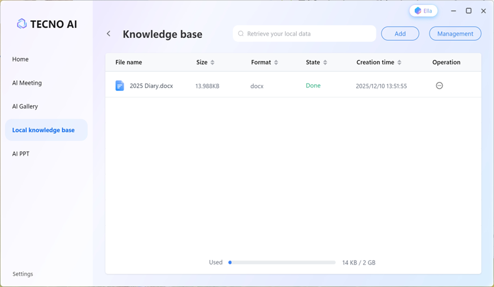
Task: Open the more options ellipsis for 2025 Diary.docx
Action: (439, 86)
